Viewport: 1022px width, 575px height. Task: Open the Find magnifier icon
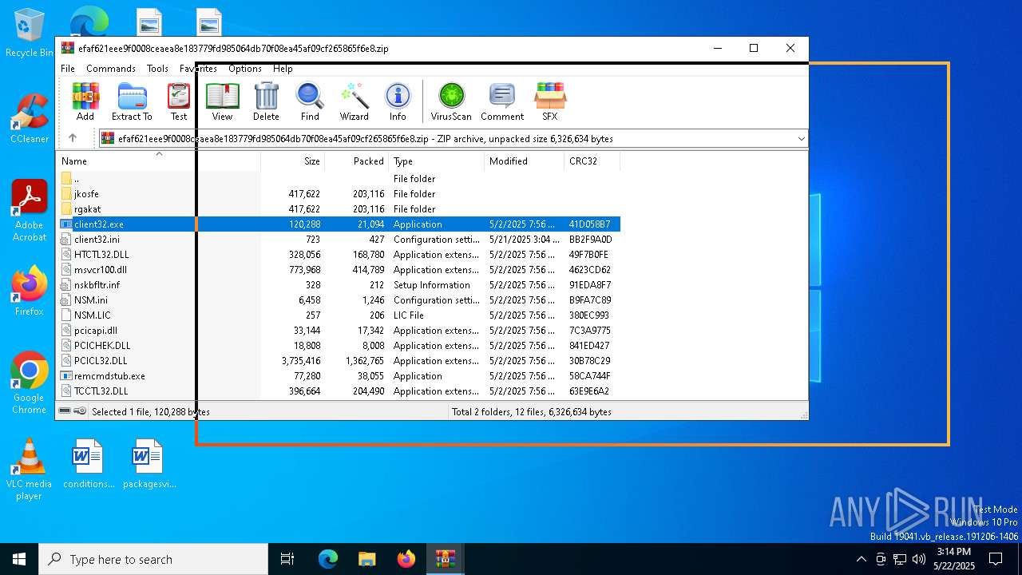[x=310, y=101]
